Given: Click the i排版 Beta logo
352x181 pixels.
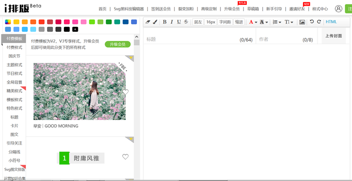Looking at the screenshot, I should [x=23, y=8].
